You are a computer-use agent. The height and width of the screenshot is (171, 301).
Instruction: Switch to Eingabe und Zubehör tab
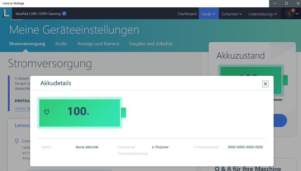[x=151, y=44]
